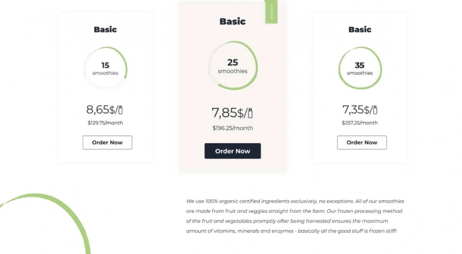The height and width of the screenshot is (254, 462).
Task: Click the Basic title above 35 smoothies
Action: [x=360, y=29]
